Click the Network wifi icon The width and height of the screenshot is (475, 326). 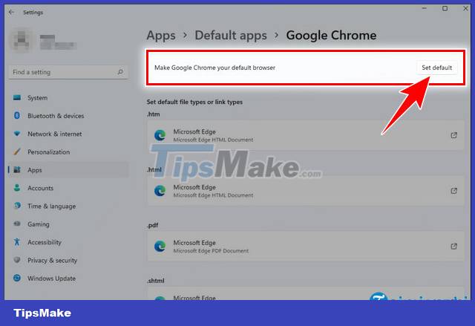(17, 134)
